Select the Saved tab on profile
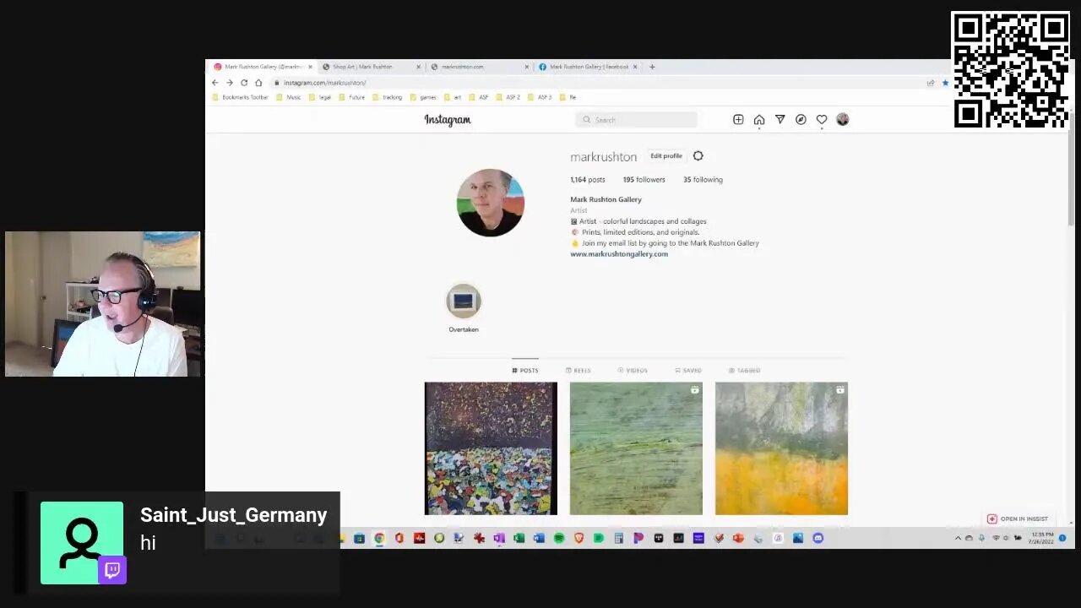 click(x=688, y=371)
